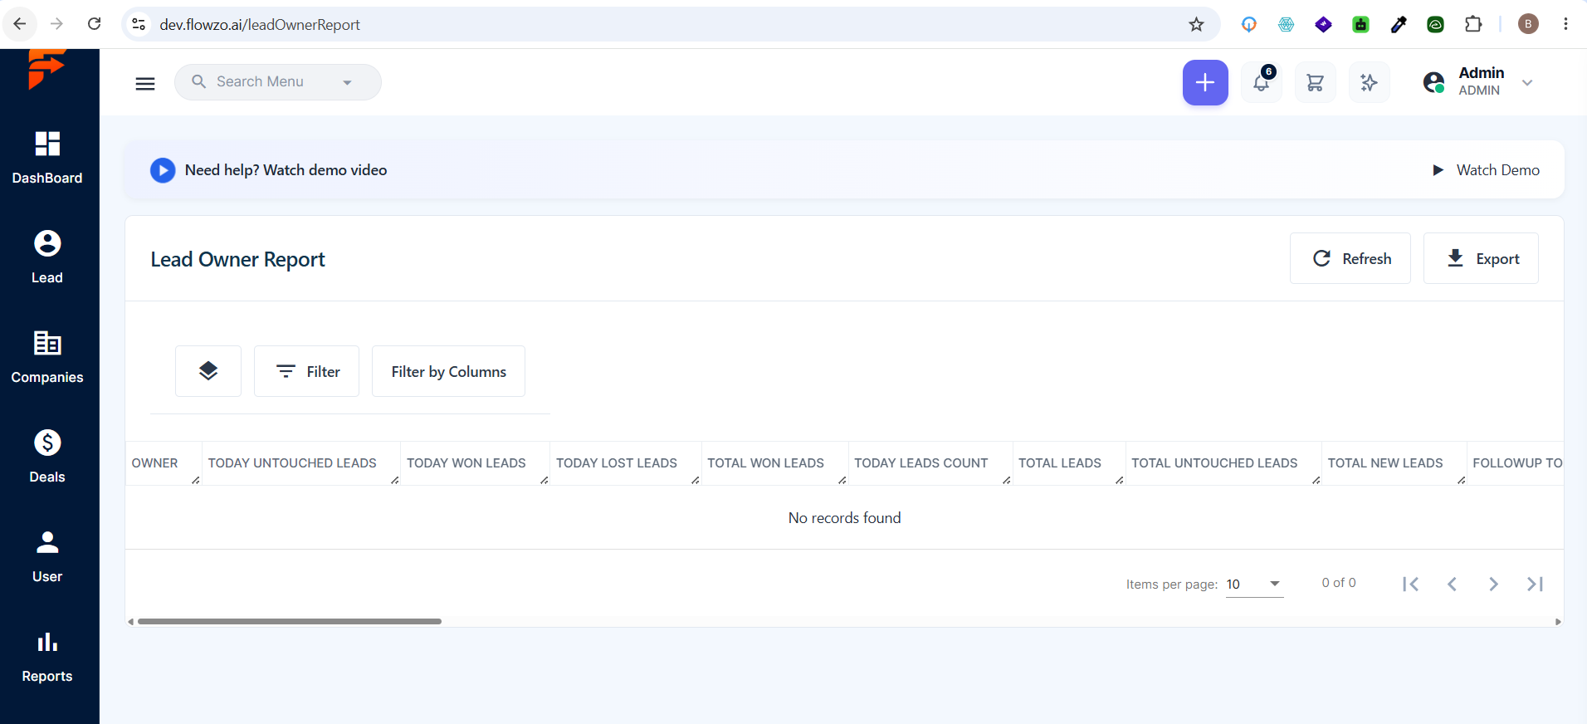Click the OWNER column header
This screenshot has width=1587, height=724.
coord(155,463)
